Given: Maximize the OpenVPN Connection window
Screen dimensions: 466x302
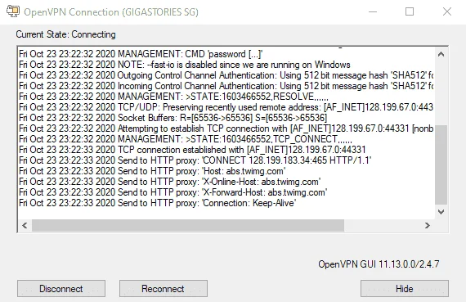Looking at the screenshot, I should click(x=410, y=11).
